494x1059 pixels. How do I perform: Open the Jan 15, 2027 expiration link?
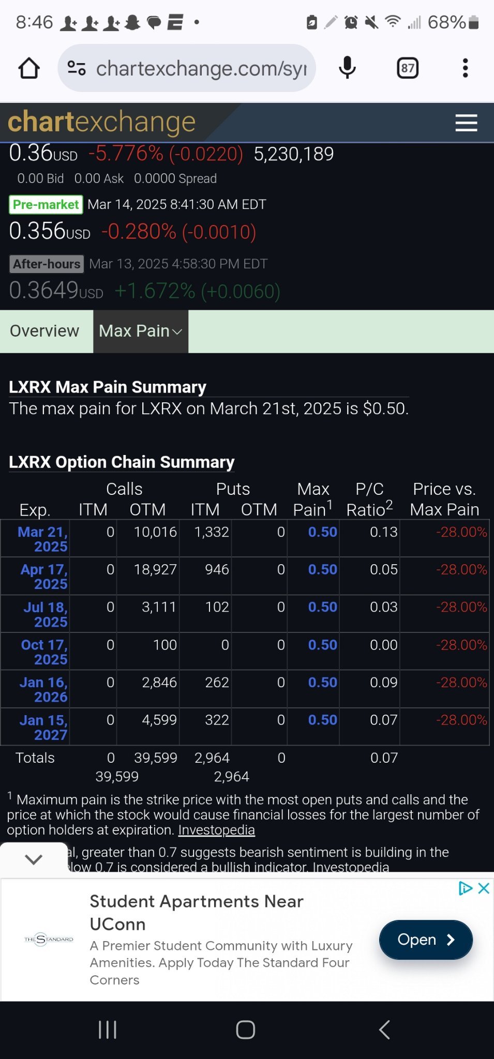(x=43, y=728)
